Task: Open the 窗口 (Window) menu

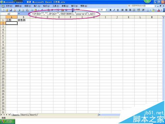Action: [x=75, y=6]
